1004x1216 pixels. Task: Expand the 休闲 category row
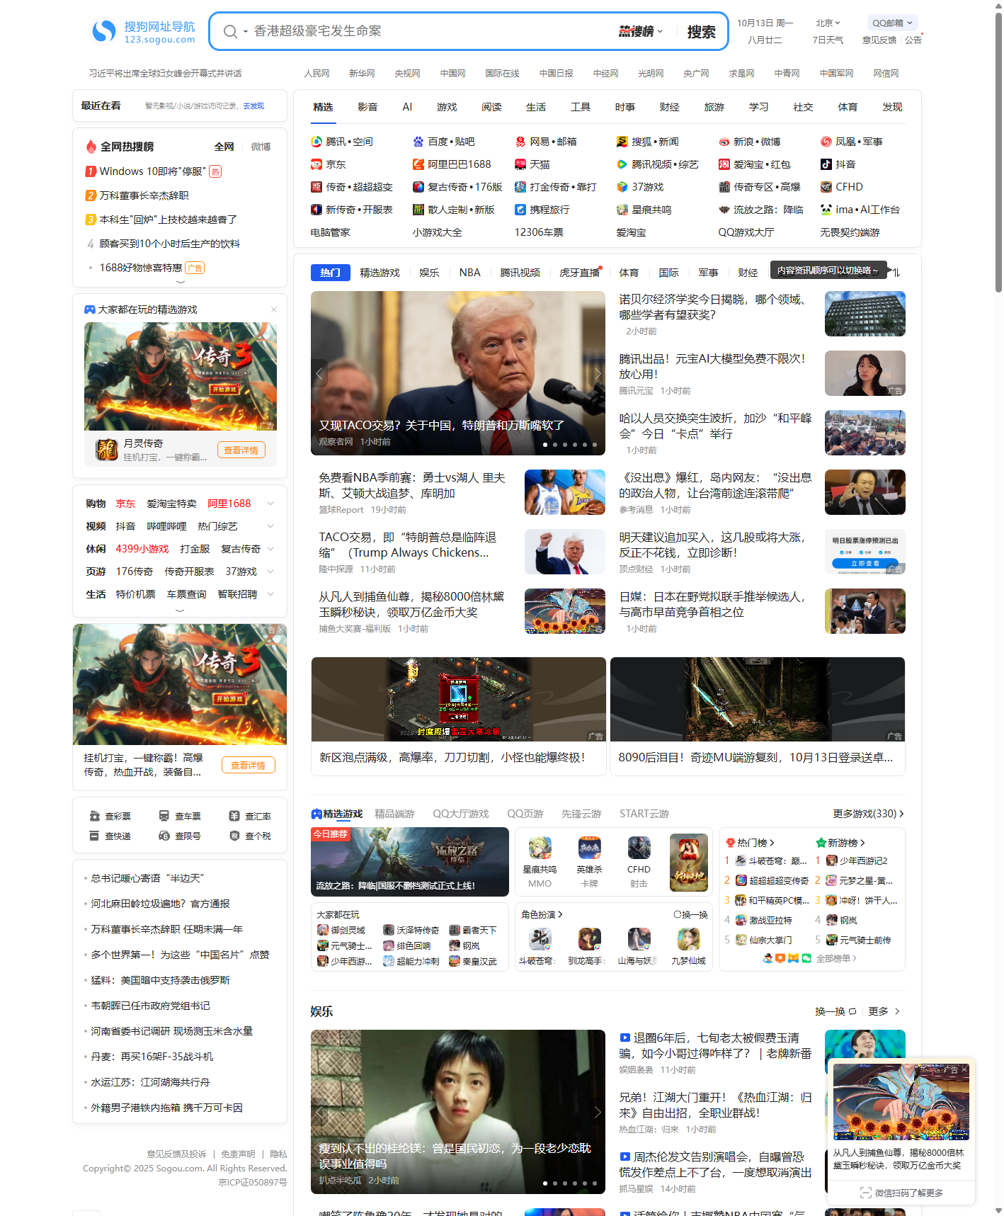(x=270, y=549)
